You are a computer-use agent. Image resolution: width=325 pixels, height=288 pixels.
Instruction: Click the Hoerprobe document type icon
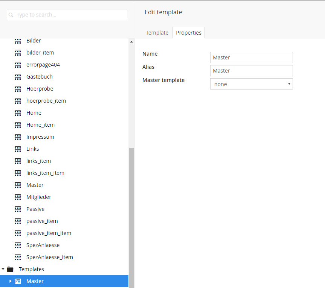point(18,89)
